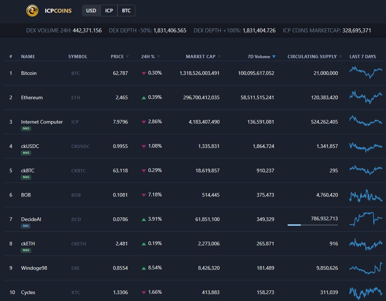Open the Ethereum row
This screenshot has width=386, height=301.
(x=193, y=97)
